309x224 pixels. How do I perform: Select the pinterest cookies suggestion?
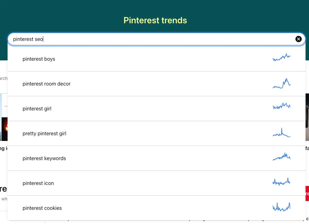157,208
